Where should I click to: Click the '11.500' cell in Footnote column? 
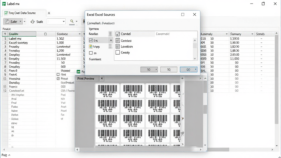pos(61,59)
